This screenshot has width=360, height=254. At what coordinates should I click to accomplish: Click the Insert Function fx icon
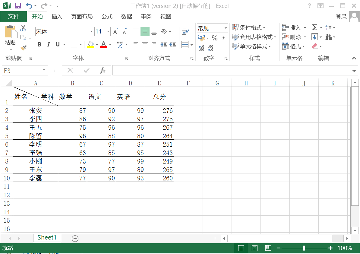[x=103, y=71]
